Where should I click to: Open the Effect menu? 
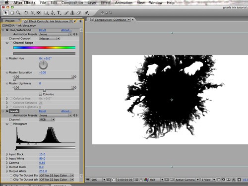(106, 2)
